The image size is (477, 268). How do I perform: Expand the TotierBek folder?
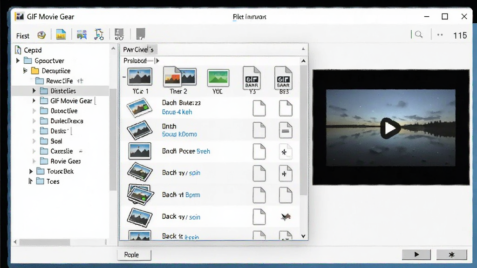coord(31,171)
